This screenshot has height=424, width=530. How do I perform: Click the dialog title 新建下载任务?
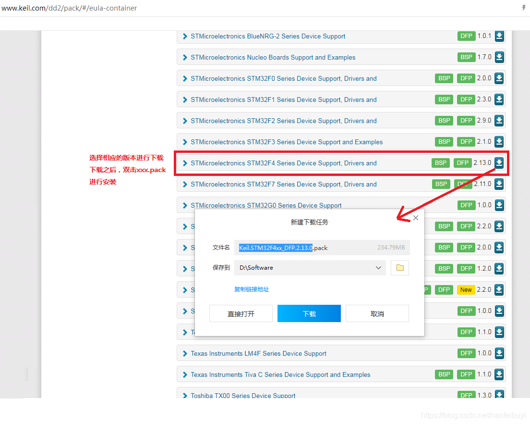coord(309,222)
